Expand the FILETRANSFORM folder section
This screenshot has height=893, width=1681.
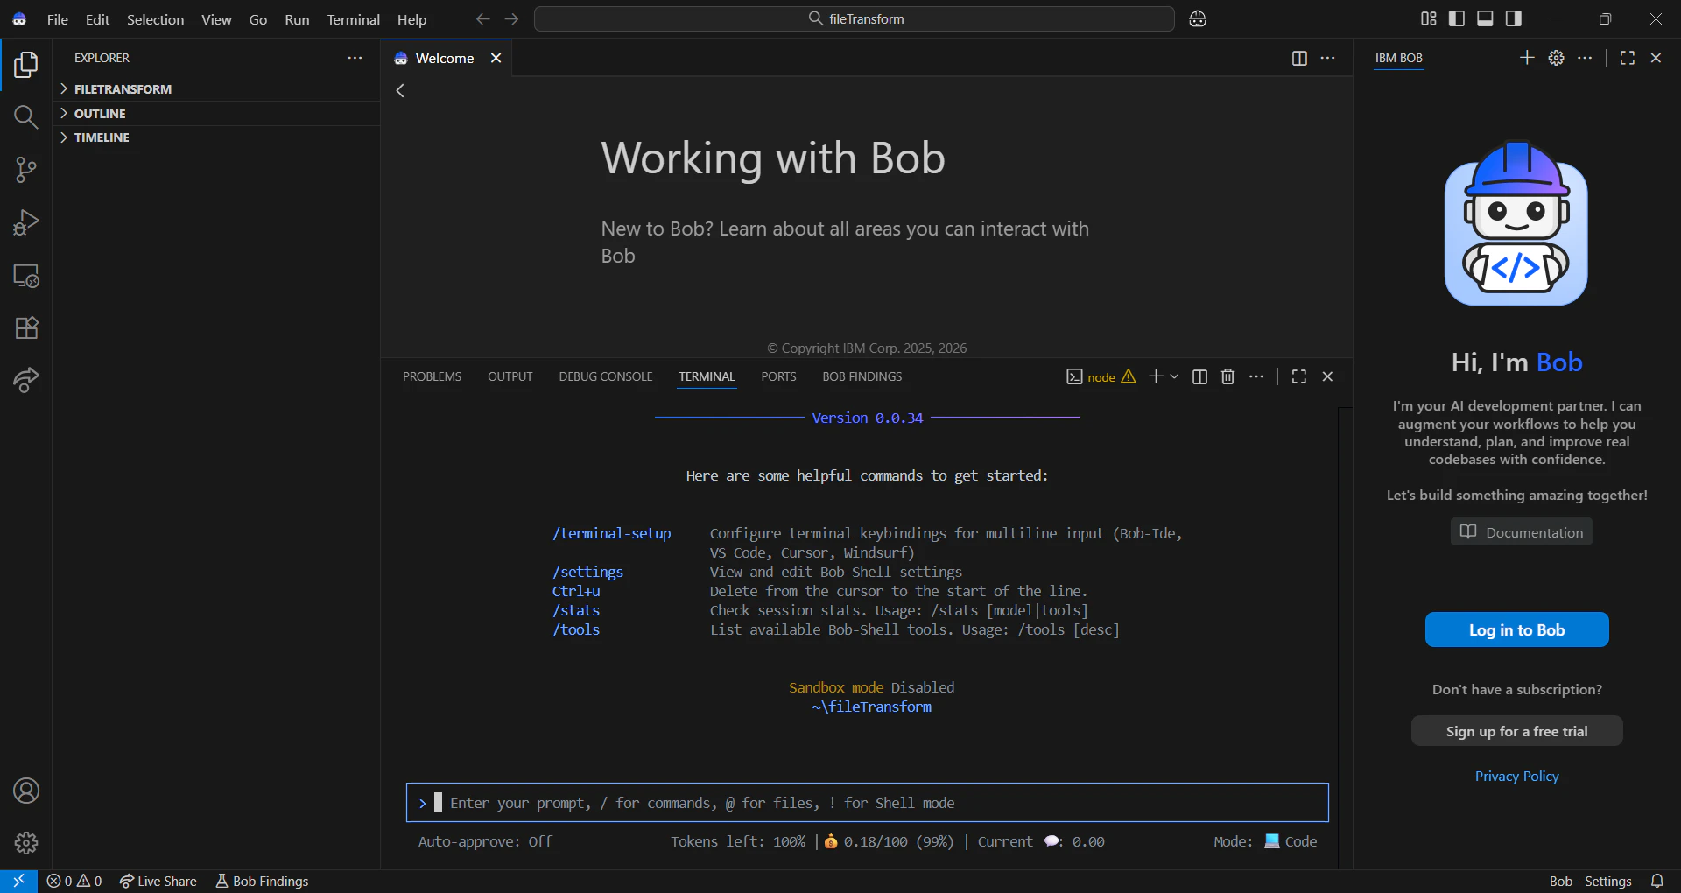pyautogui.click(x=216, y=89)
